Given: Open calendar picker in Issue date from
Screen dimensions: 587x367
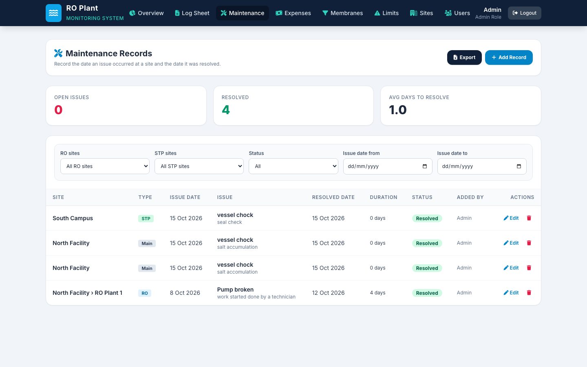Looking at the screenshot, I should (x=425, y=166).
